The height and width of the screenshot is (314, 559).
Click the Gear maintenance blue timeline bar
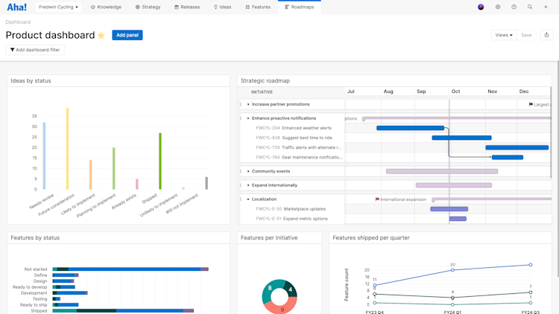tap(508, 157)
